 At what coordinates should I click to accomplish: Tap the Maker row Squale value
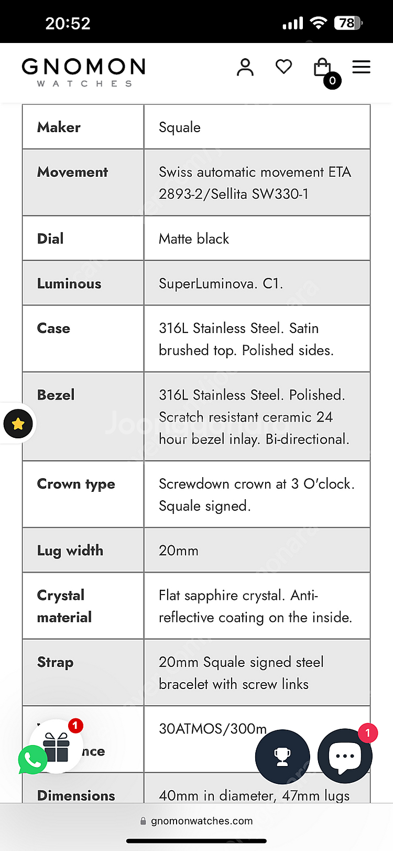[180, 127]
